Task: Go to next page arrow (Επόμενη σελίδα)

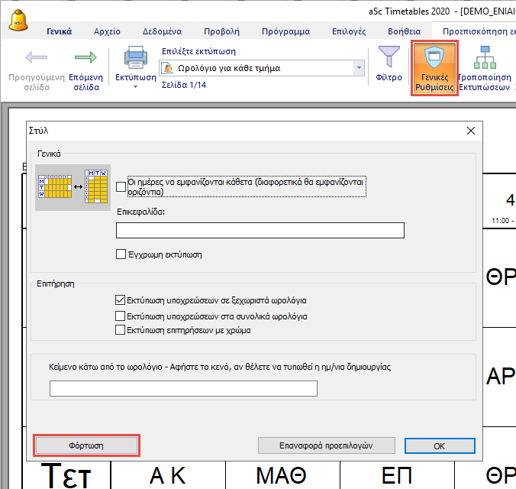Action: point(85,58)
